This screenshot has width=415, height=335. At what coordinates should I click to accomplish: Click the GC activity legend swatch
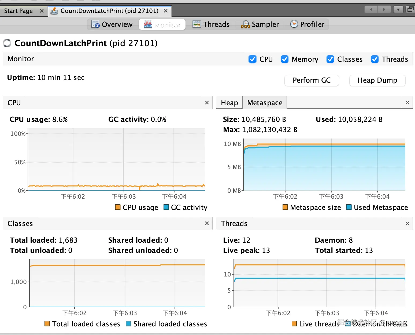tap(166, 207)
